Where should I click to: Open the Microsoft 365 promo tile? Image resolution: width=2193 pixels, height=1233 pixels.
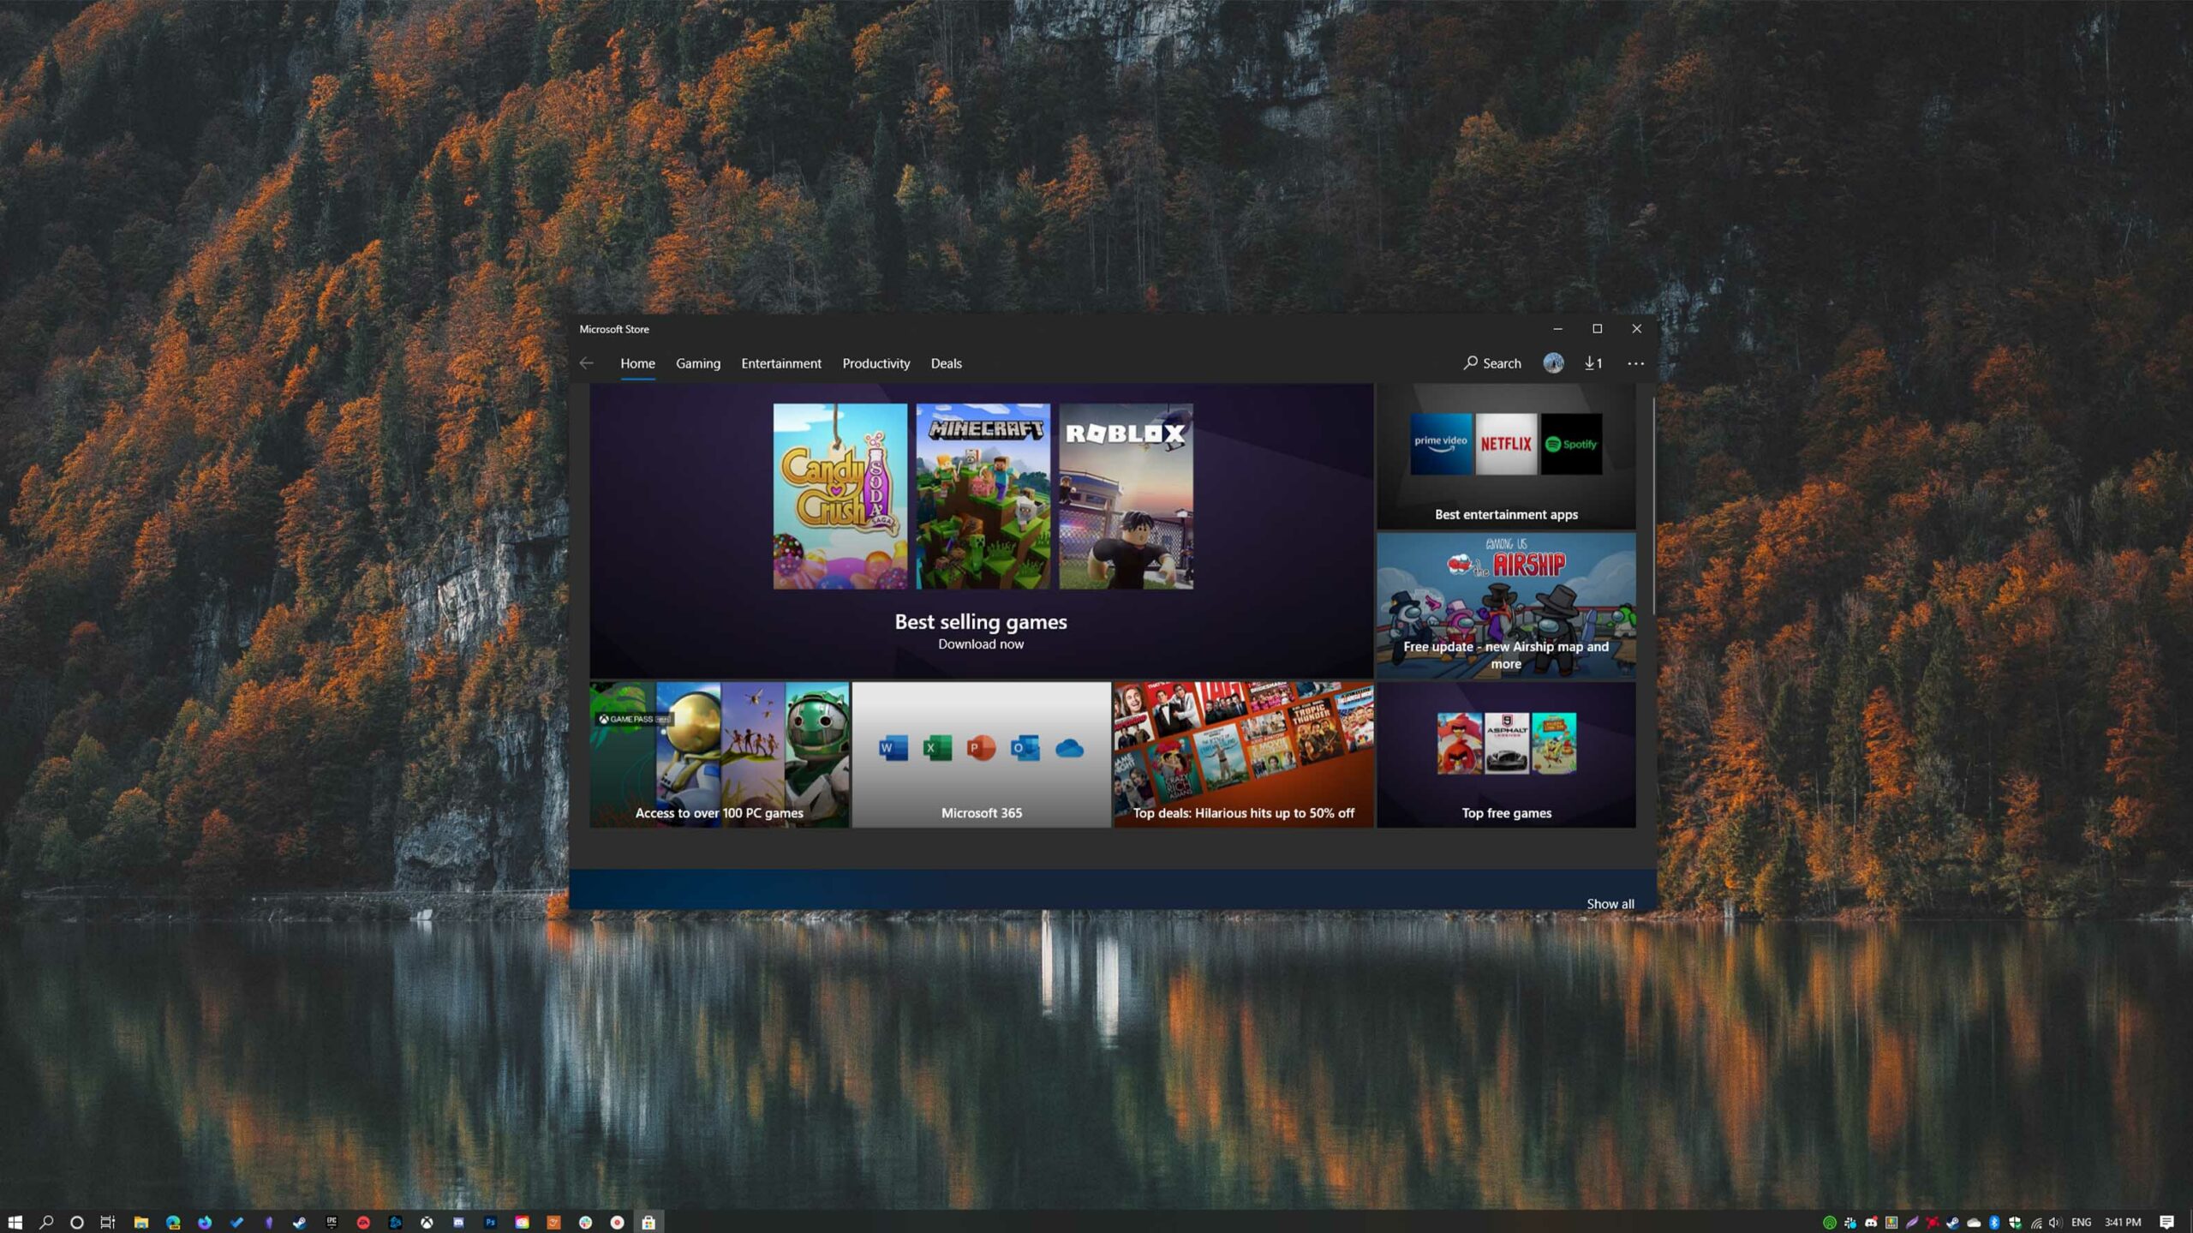pos(981,754)
